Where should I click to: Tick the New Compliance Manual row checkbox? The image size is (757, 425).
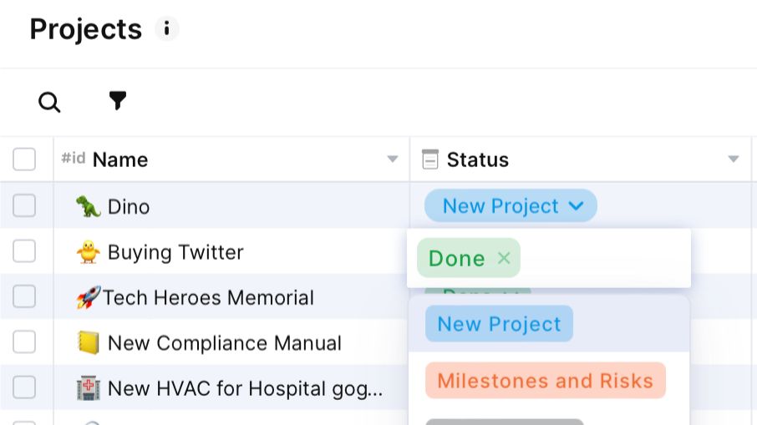coord(24,342)
